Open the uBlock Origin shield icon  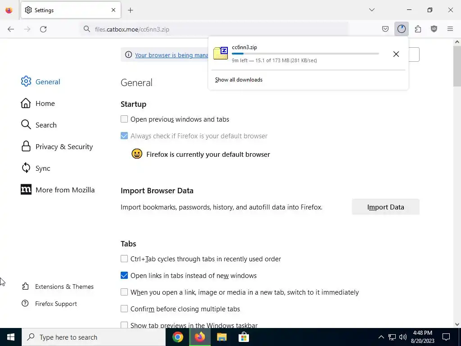(x=434, y=29)
